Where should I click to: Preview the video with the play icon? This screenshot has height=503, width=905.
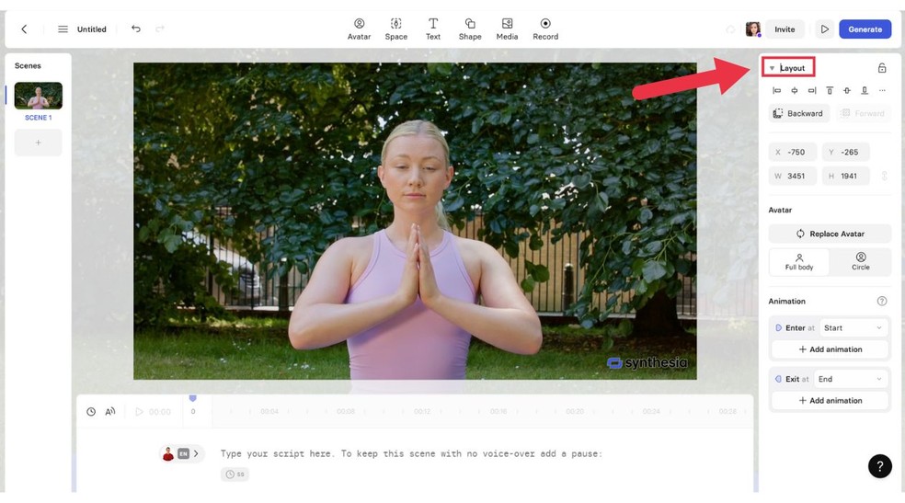(x=824, y=29)
